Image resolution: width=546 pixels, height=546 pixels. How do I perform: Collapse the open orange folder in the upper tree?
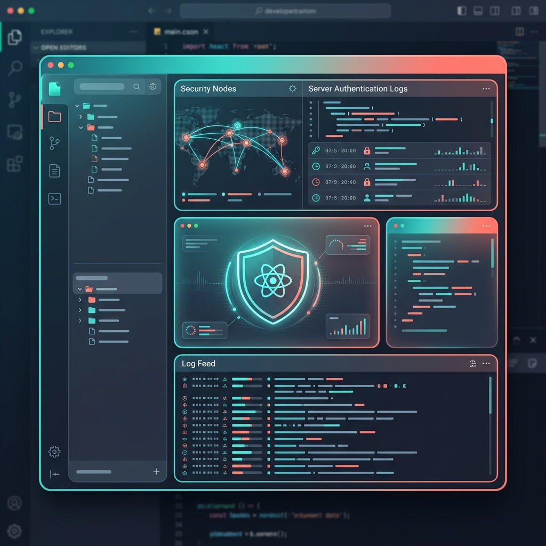(81, 127)
